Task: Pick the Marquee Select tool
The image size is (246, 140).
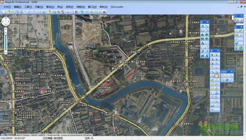Action: click(216, 55)
